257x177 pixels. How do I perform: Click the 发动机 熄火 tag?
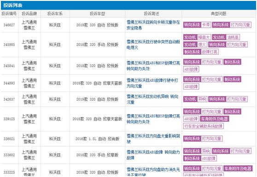point(195,45)
